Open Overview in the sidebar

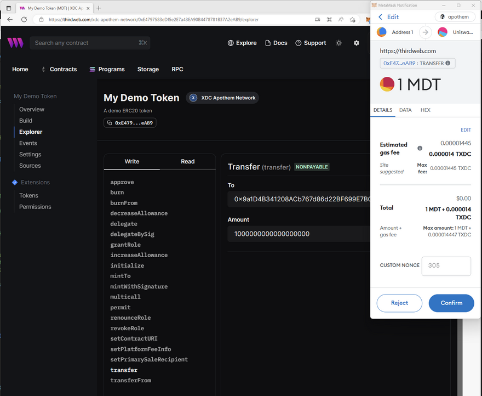[32, 109]
